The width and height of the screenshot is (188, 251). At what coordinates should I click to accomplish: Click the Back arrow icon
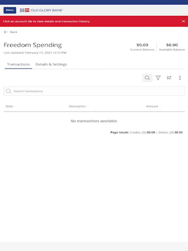(6, 32)
